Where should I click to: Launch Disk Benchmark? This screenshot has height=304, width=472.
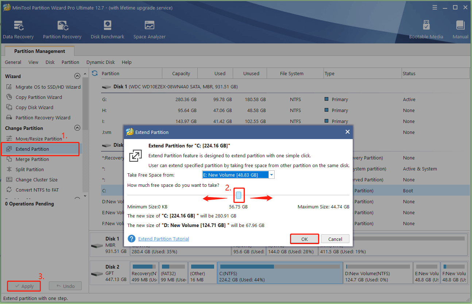click(108, 30)
